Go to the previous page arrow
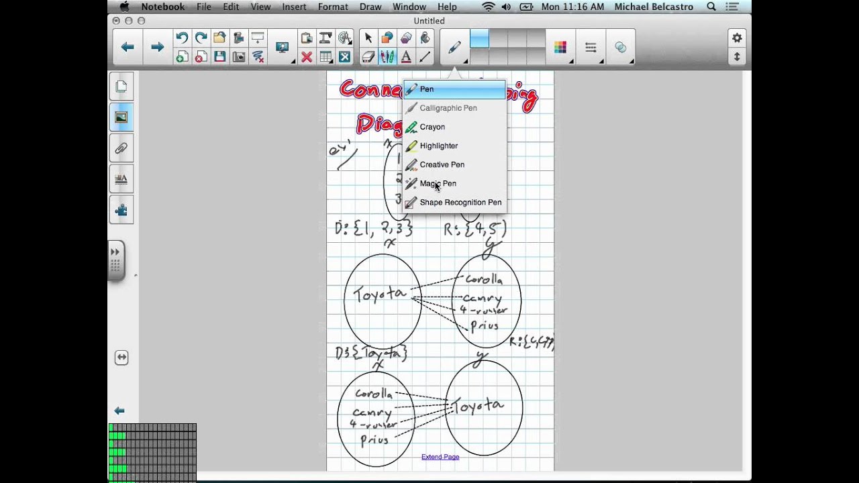 click(x=128, y=47)
